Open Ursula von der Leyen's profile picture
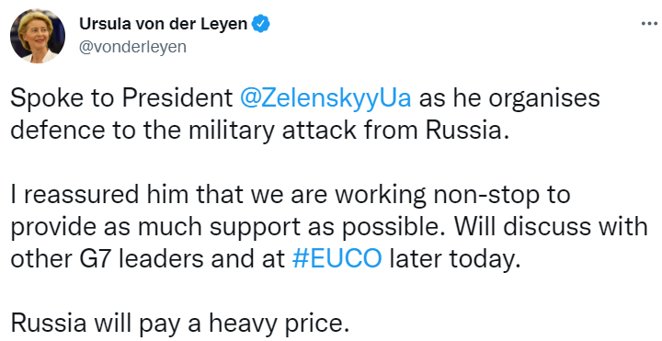Viewport: 662px width, 341px height. pos(38,36)
